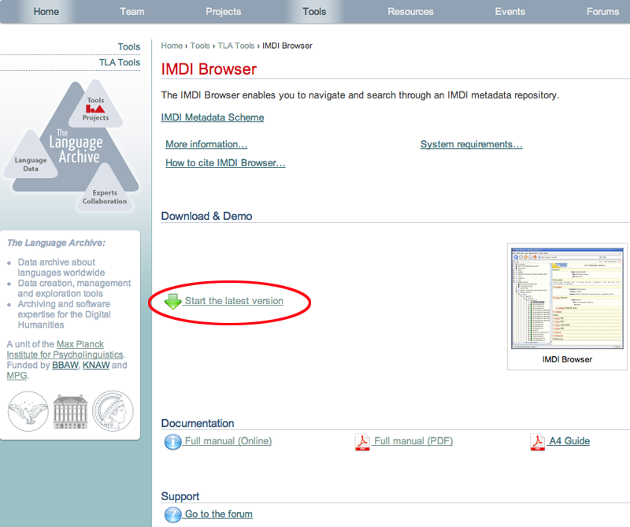630x527 pixels.
Task: Click the Documentation section heading
Action: [x=198, y=423]
